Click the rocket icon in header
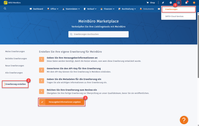 coord(163,3)
